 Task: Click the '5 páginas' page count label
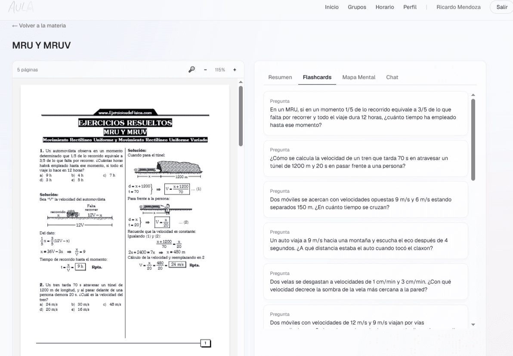[28, 70]
